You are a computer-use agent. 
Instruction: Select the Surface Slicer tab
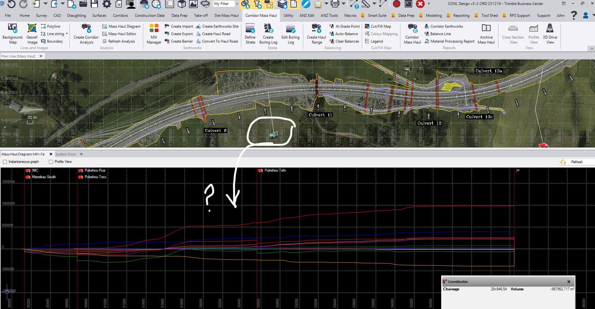tap(66, 154)
